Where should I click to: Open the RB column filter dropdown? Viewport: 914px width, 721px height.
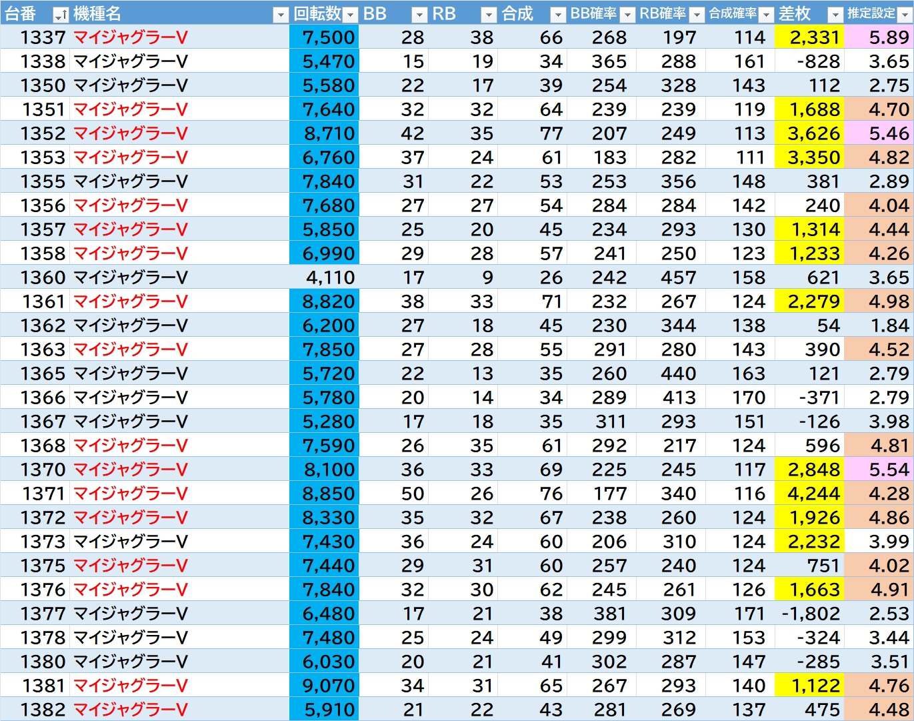[489, 15]
